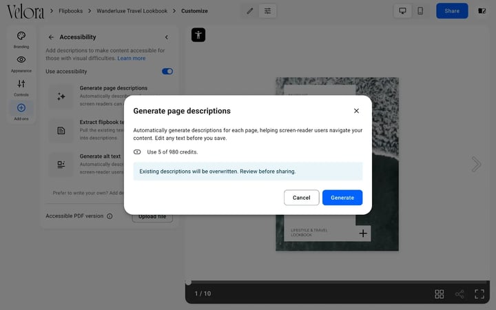Click the 1 / 10 page indicator
The height and width of the screenshot is (310, 496).
tap(203, 293)
